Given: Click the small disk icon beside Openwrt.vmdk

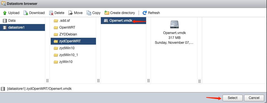Looking at the screenshot, I should [x=106, y=21].
